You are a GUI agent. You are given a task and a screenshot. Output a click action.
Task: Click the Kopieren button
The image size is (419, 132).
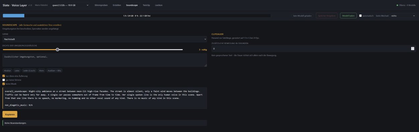pyautogui.click(x=10, y=114)
